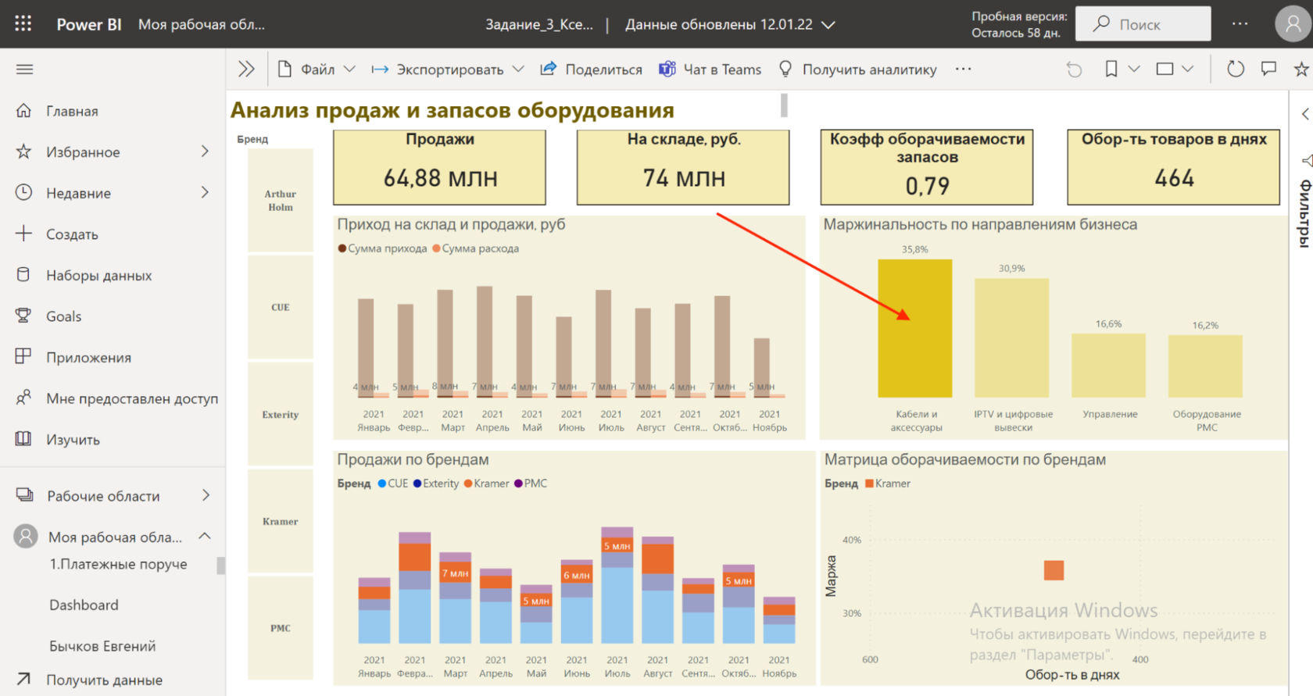Viewport: 1313px width, 696px height.
Task: Click the Workspaces icon in sidebar
Action: point(24,495)
